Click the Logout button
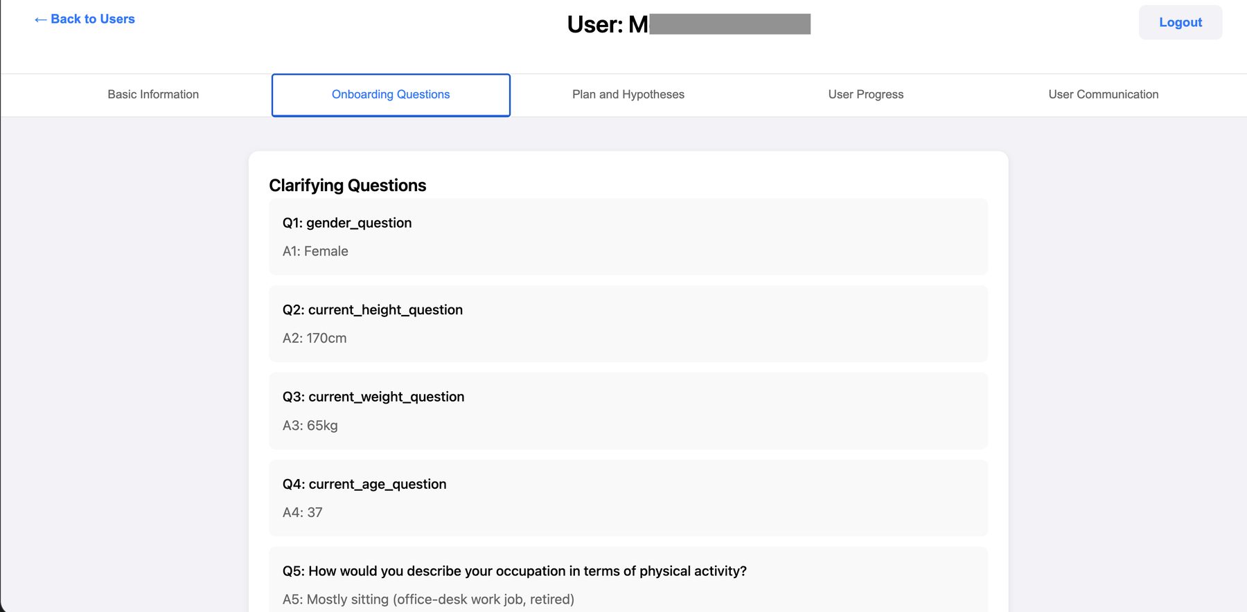Screen dimensions: 1247x612 pyautogui.click(x=1180, y=22)
